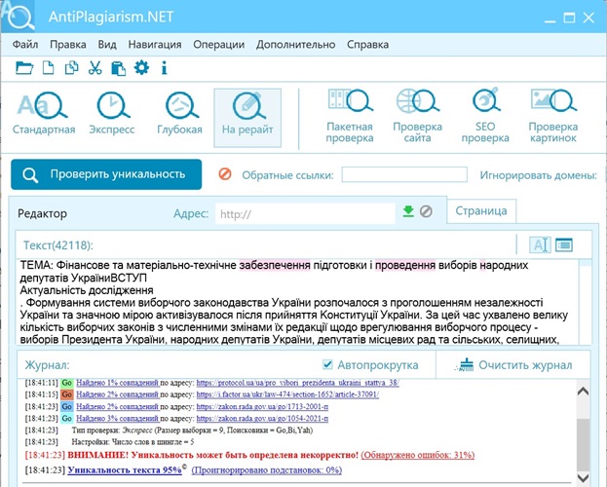Click orange Go badge on i.factor.ua row
Screen dimensions: 607x487
(x=66, y=394)
